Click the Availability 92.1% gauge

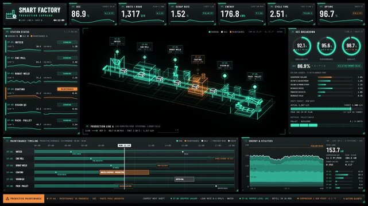[x=302, y=46]
